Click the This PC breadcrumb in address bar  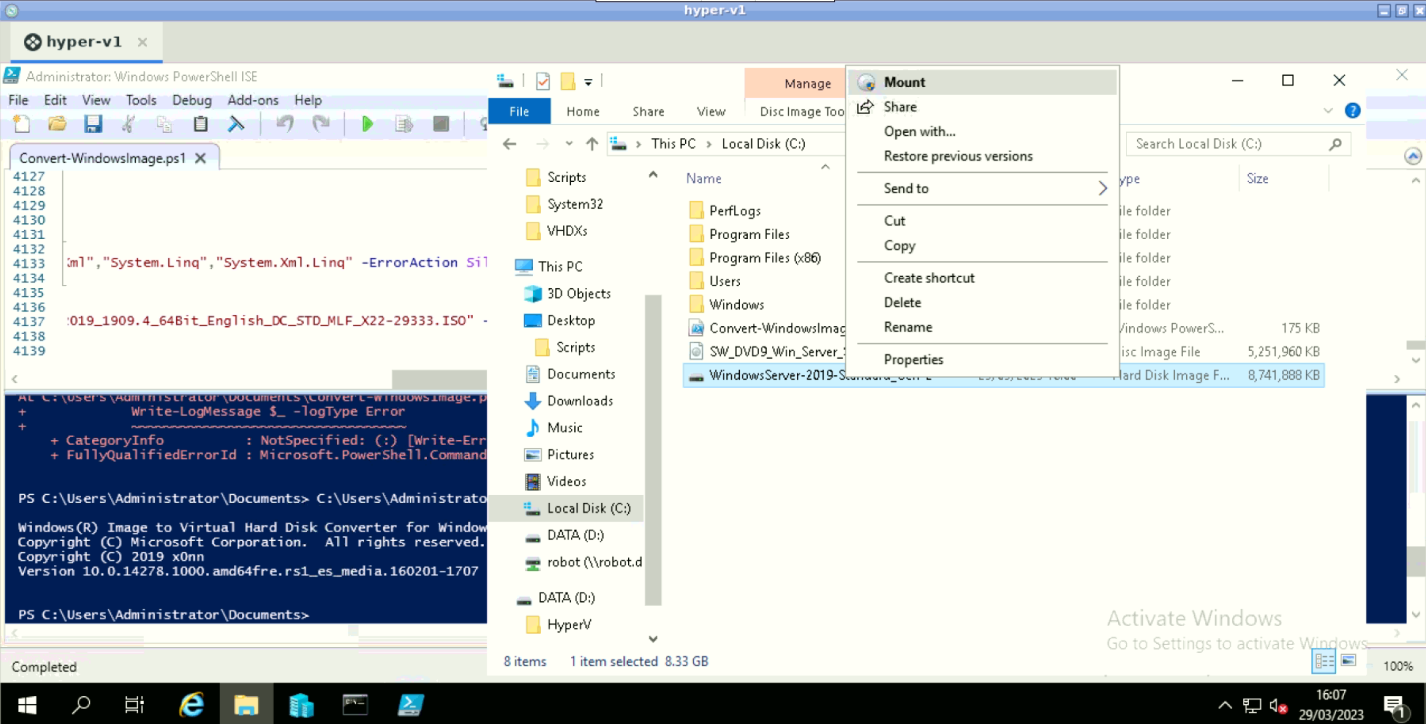pos(672,145)
